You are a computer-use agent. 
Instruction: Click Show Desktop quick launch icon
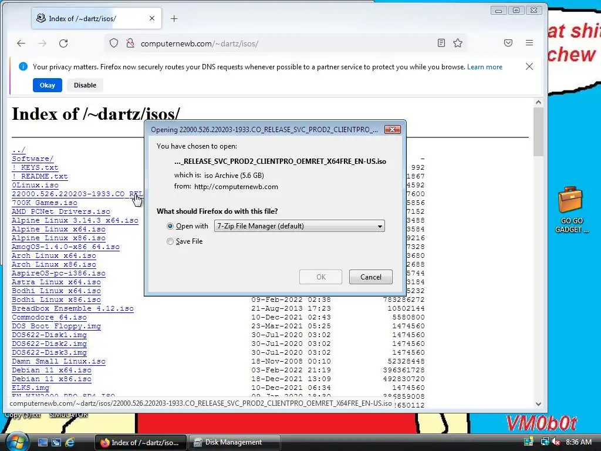click(x=42, y=443)
